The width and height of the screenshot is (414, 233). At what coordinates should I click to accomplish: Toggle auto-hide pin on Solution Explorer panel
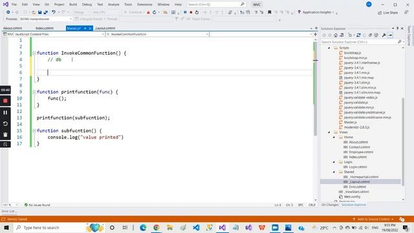click(397, 28)
